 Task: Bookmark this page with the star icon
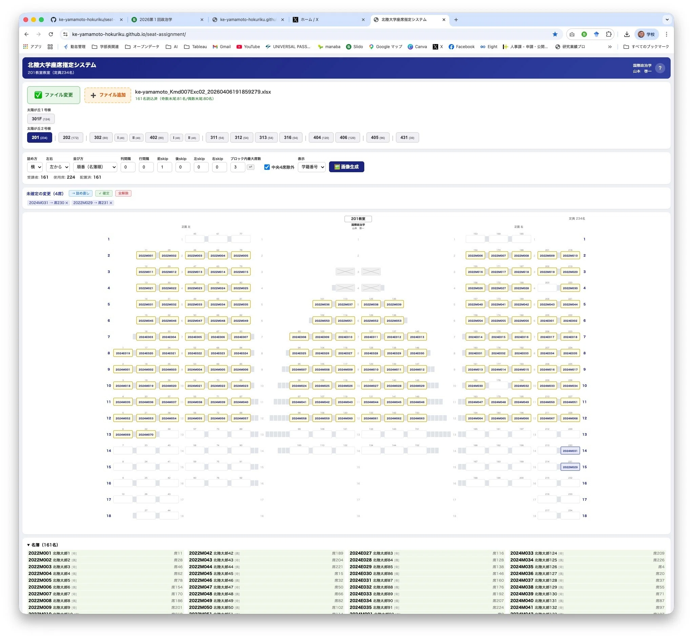point(555,34)
